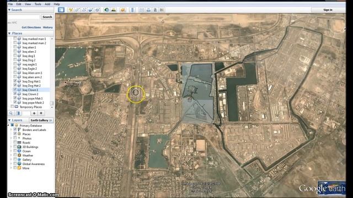Click the Email toolbar icon

tap(142, 10)
